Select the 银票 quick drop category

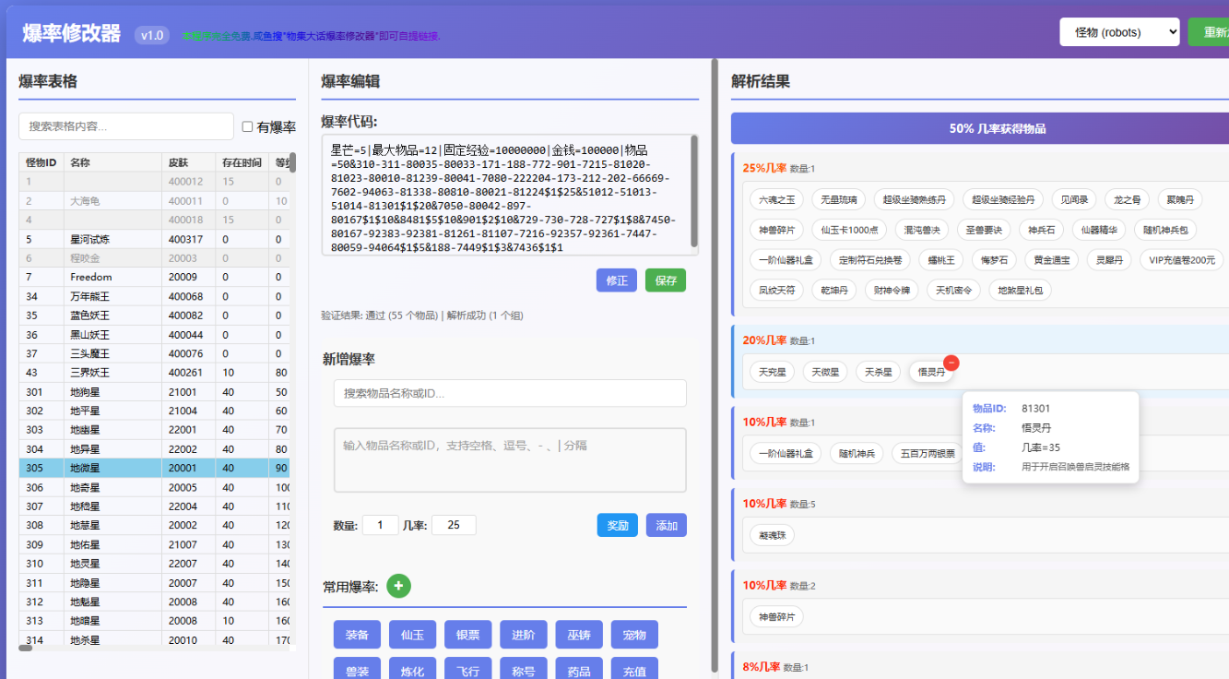(467, 634)
